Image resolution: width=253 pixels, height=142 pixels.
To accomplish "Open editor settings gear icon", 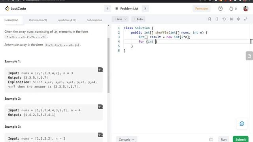I will (x=238, y=19).
